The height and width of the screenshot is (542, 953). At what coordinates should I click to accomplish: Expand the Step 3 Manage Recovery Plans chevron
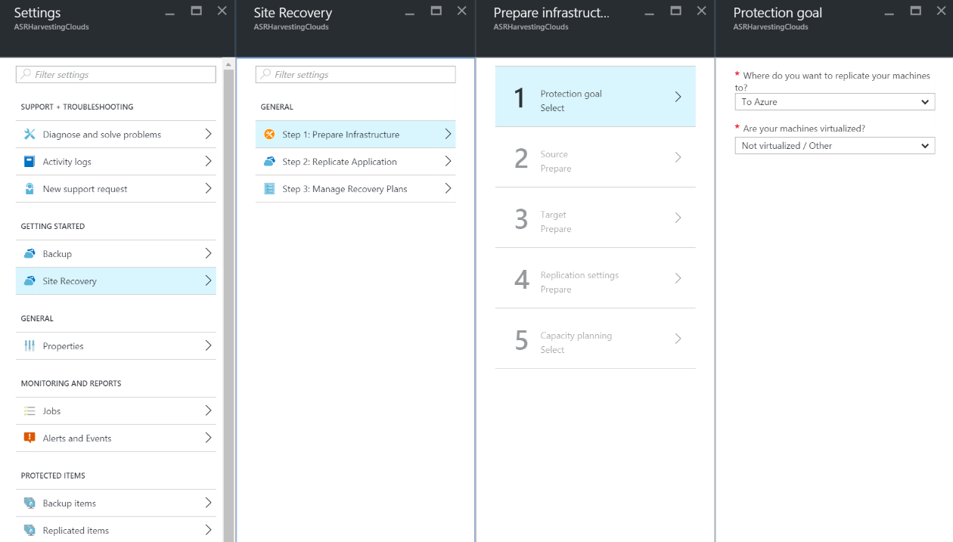448,188
